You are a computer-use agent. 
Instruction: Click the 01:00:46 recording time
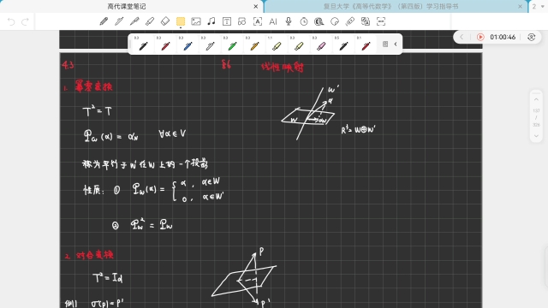[503, 37]
